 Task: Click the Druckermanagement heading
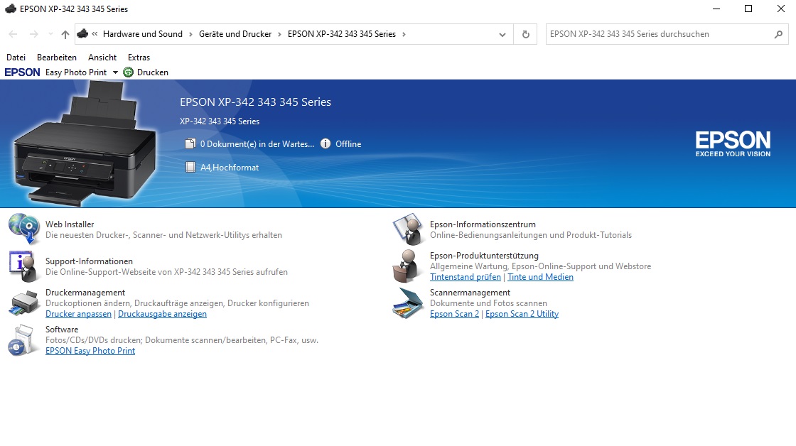tap(85, 293)
